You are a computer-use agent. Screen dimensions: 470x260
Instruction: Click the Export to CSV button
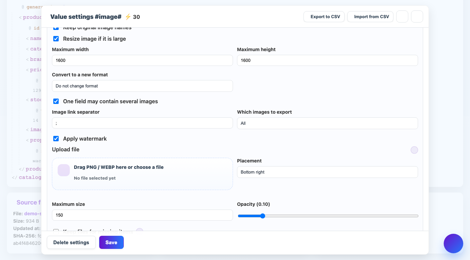click(x=324, y=16)
